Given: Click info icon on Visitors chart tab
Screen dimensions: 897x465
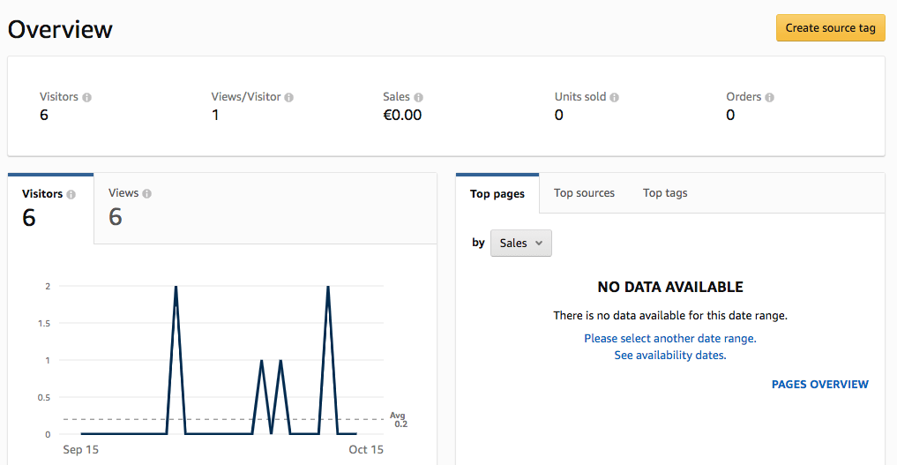Looking at the screenshot, I should tap(71, 194).
